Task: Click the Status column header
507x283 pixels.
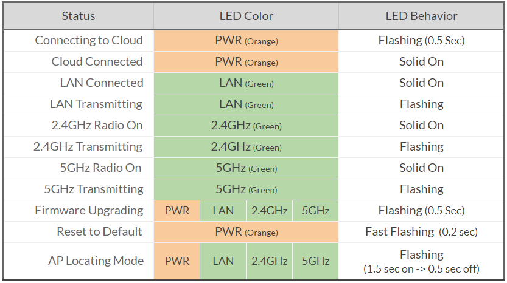Action: point(79,16)
